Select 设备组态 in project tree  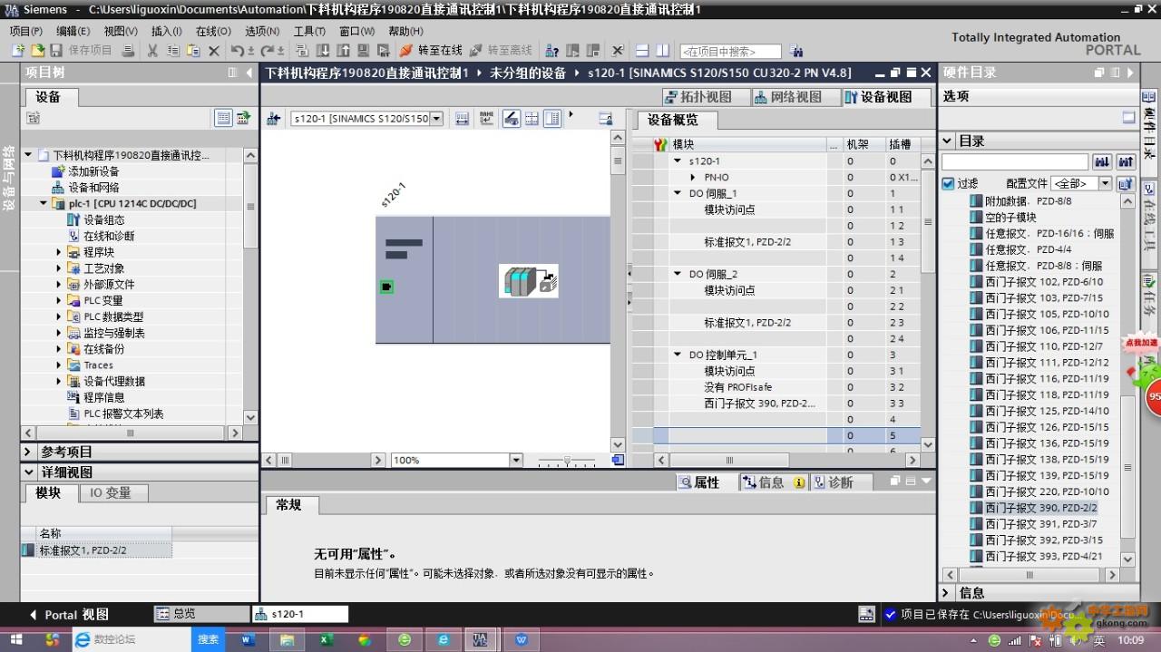point(103,219)
